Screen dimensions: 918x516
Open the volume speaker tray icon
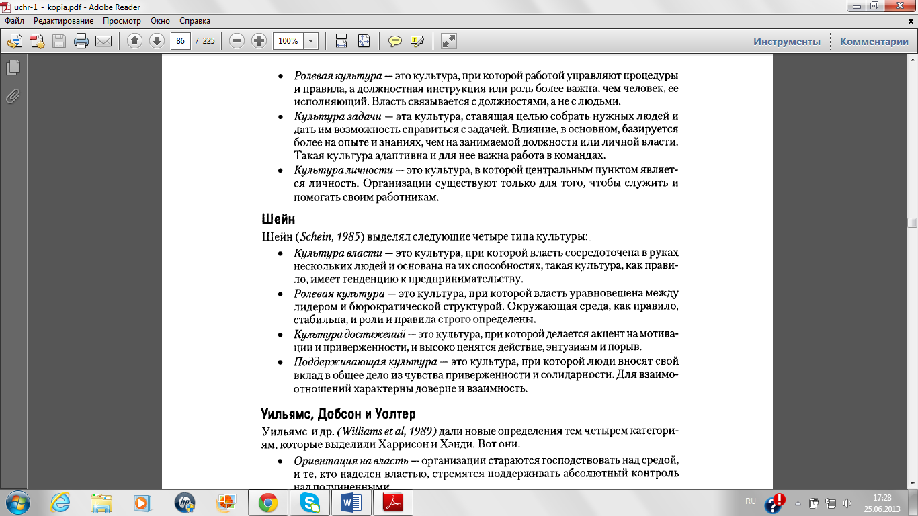click(x=847, y=503)
